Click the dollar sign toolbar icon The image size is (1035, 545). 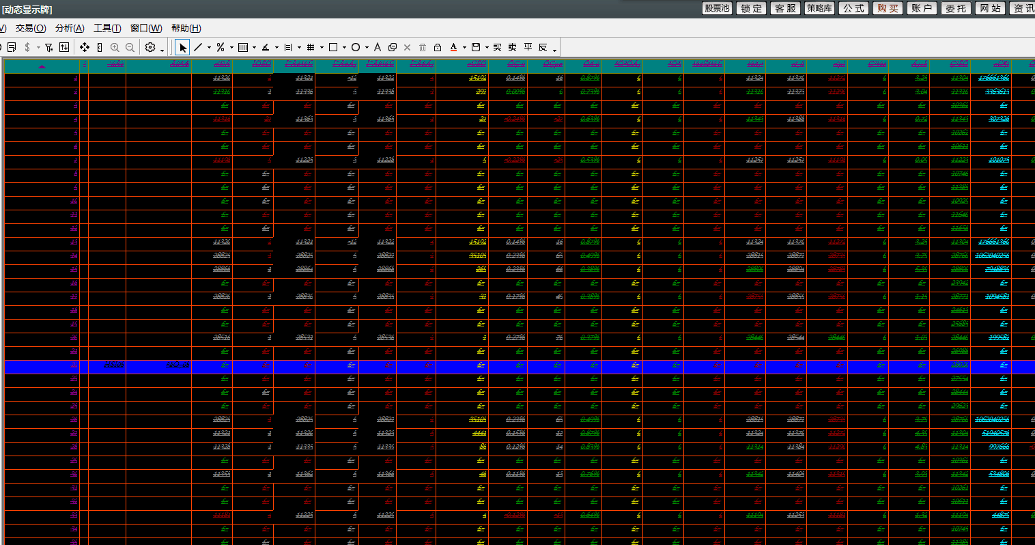[x=27, y=47]
